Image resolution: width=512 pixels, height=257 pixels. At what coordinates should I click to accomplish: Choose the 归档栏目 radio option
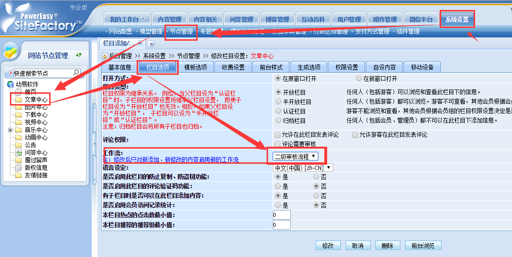278,120
